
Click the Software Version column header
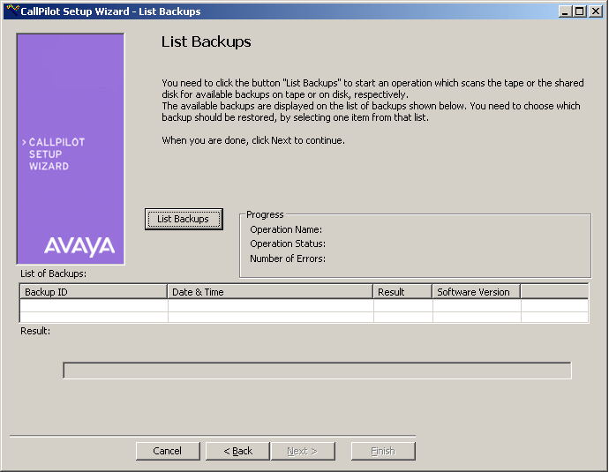(477, 292)
